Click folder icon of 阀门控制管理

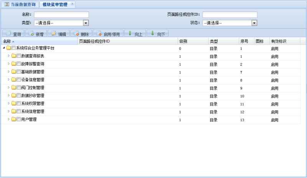[x=14, y=87]
